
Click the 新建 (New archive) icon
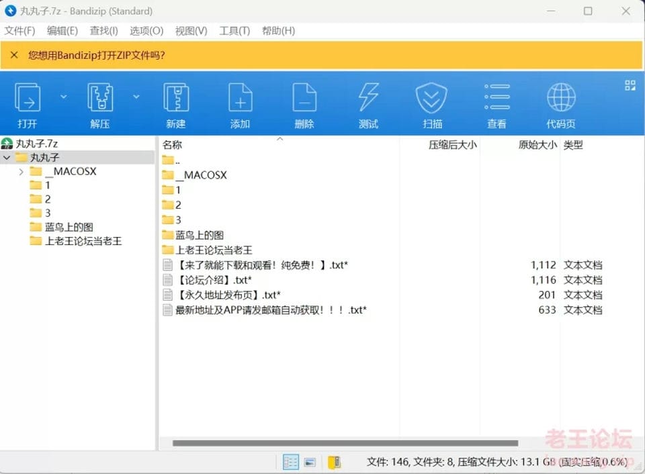176,97
